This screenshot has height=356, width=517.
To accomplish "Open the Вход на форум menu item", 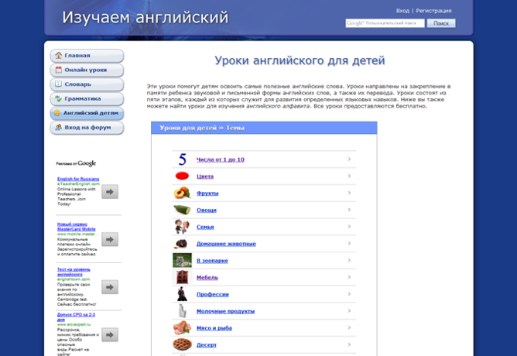I will [87, 128].
